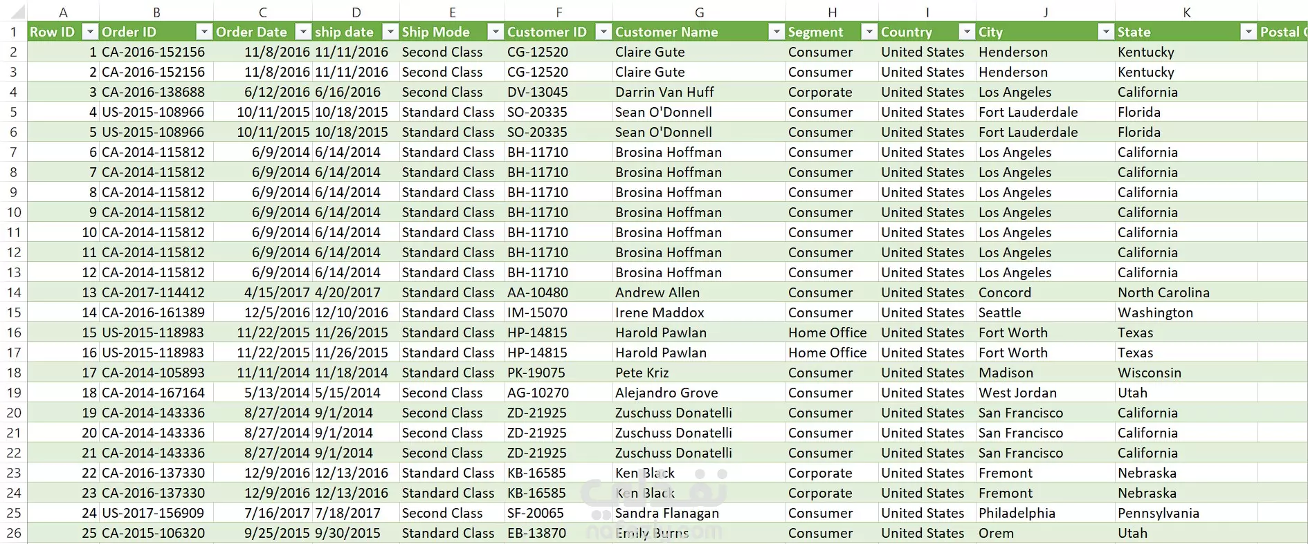Select row 14 header

[x=14, y=292]
